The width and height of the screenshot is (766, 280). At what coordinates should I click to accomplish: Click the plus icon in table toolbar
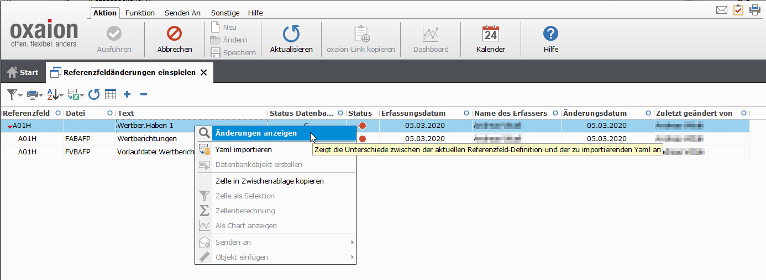pyautogui.click(x=127, y=94)
